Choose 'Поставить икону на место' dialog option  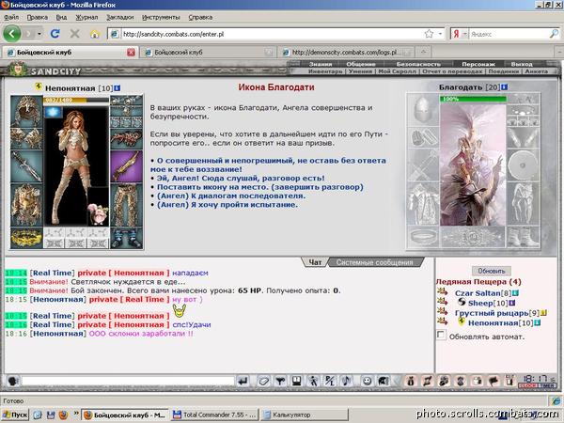(260, 187)
